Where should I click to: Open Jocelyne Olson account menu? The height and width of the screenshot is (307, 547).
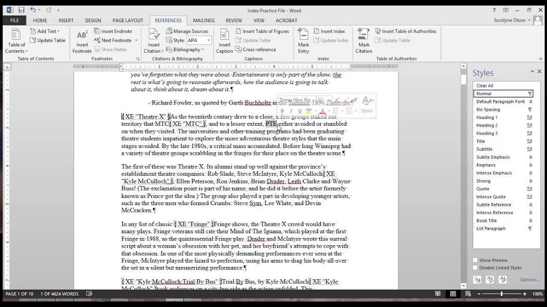pos(512,20)
